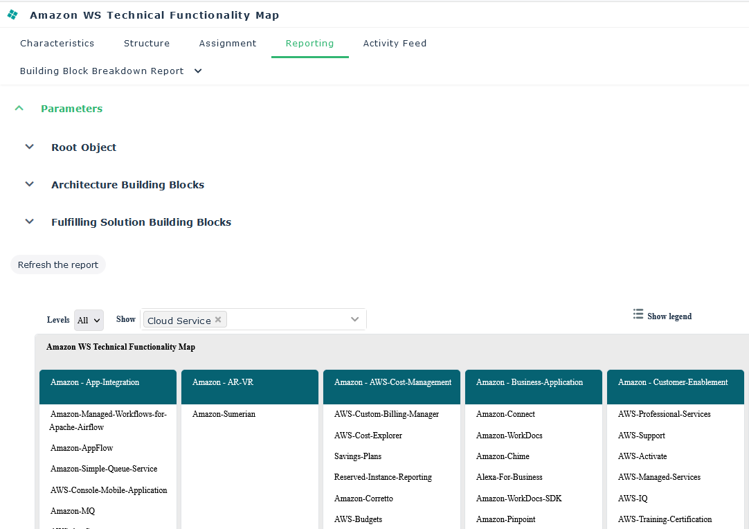The height and width of the screenshot is (529, 749).
Task: Expand the Root Object section
Action: tap(29, 147)
